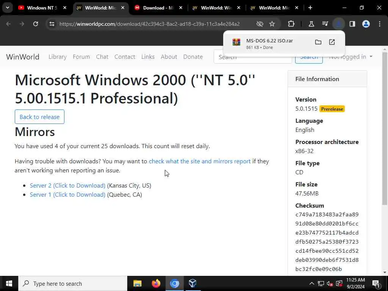Screen dimensions: 388x291
Task: Close the Download MEGA tab
Action: 181,8
